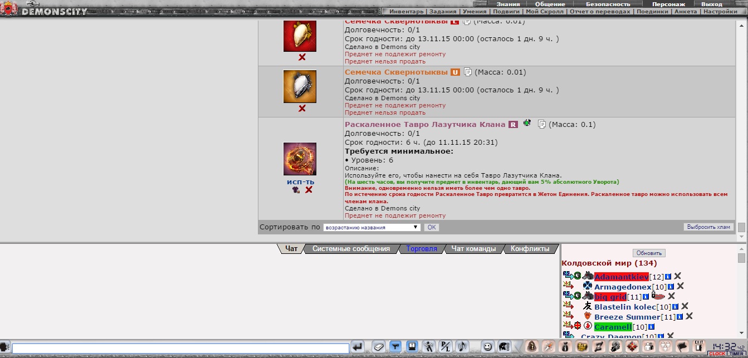Image resolution: width=748 pixels, height=358 pixels.
Task: Open the sort order dropdown
Action: 371,227
